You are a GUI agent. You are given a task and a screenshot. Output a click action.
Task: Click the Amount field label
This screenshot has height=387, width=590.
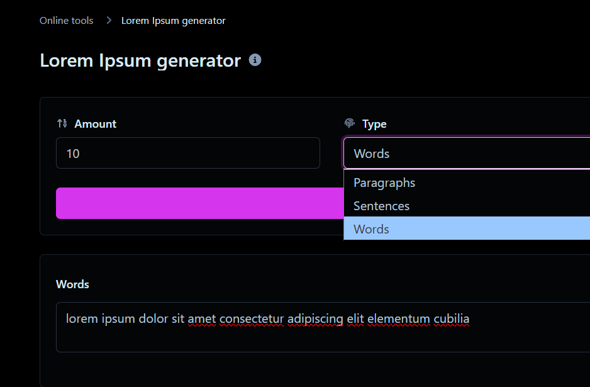[x=95, y=124]
